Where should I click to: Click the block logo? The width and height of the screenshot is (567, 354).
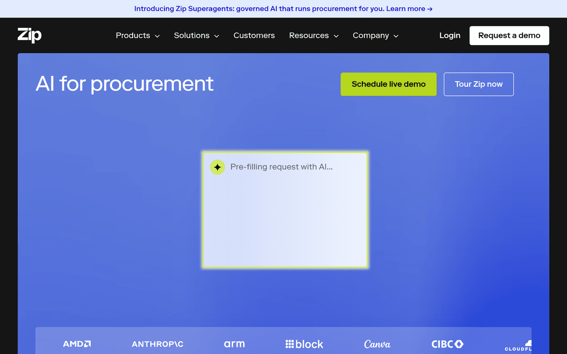coord(304,344)
